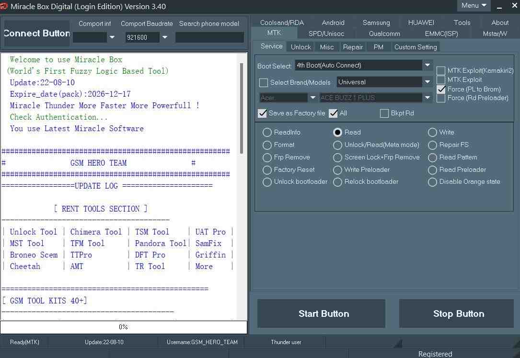Expand the Universal dropdown
The width and height of the screenshot is (520, 358).
428,82
